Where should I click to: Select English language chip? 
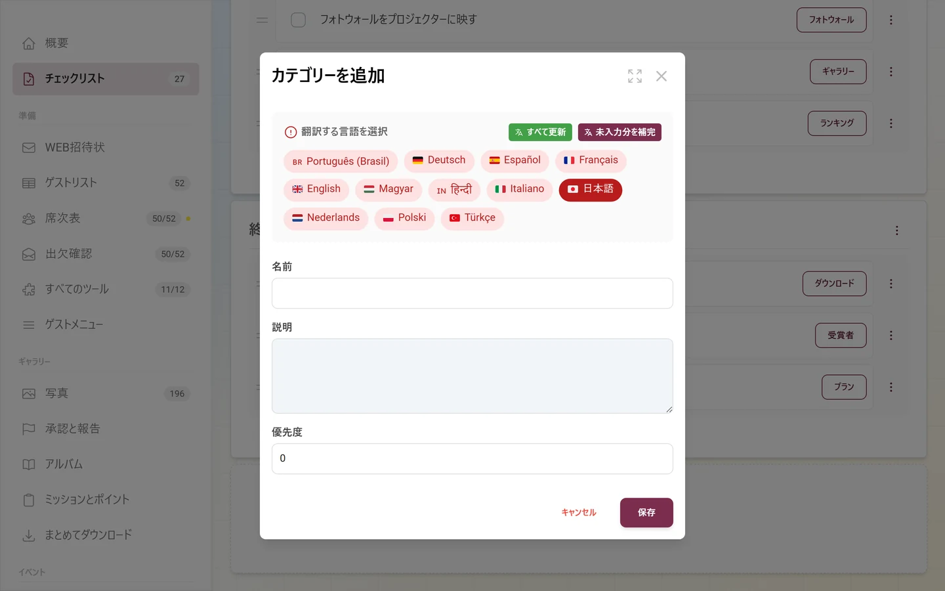316,190
